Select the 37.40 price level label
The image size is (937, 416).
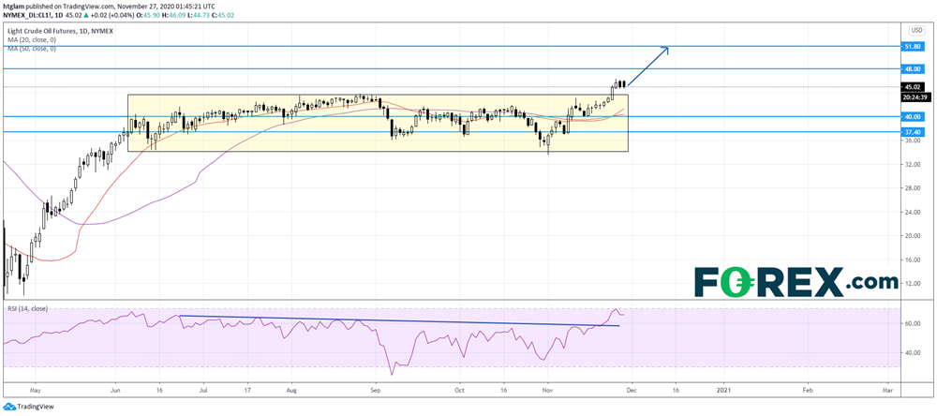pyautogui.click(x=911, y=132)
